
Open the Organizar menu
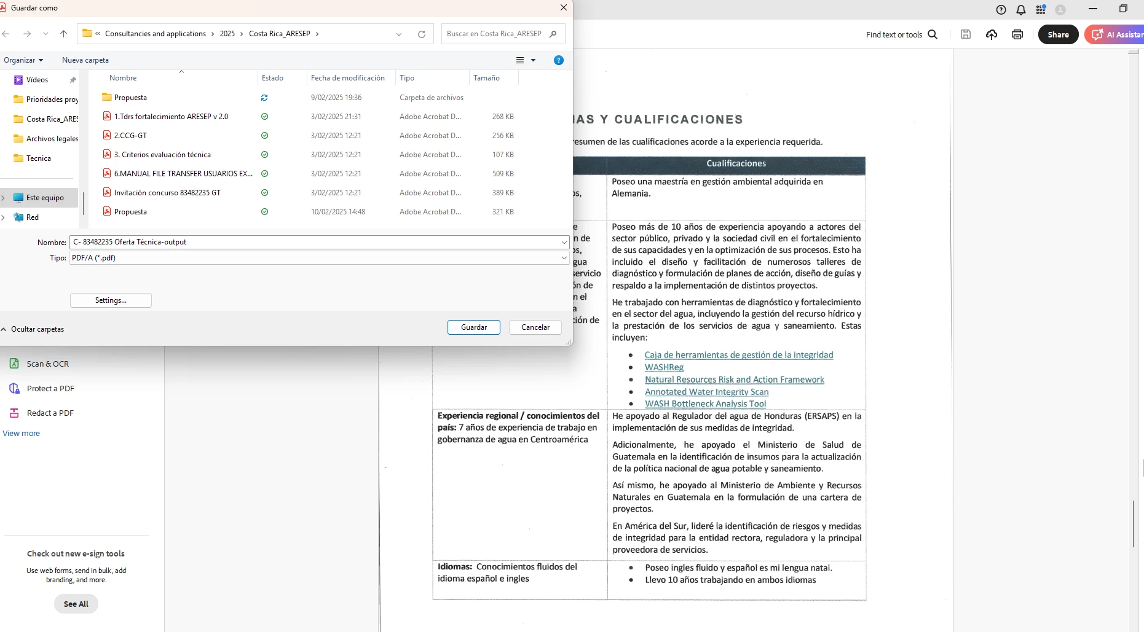23,60
